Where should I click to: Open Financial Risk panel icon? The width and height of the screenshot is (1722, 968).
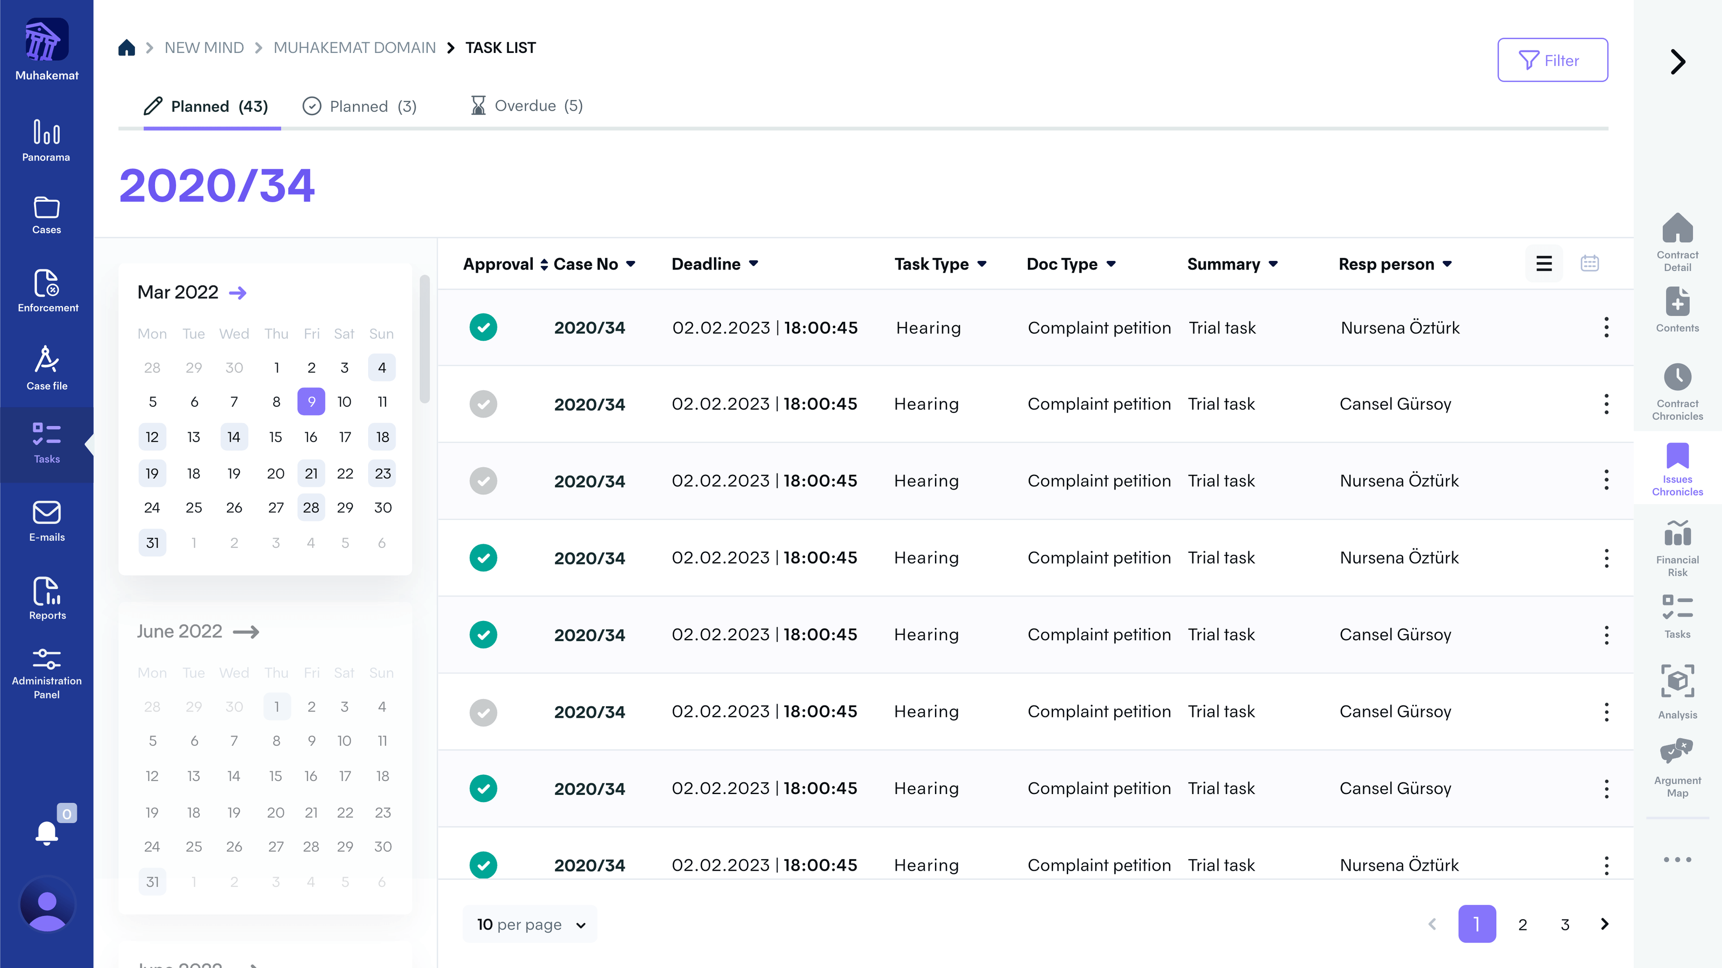pyautogui.click(x=1677, y=547)
